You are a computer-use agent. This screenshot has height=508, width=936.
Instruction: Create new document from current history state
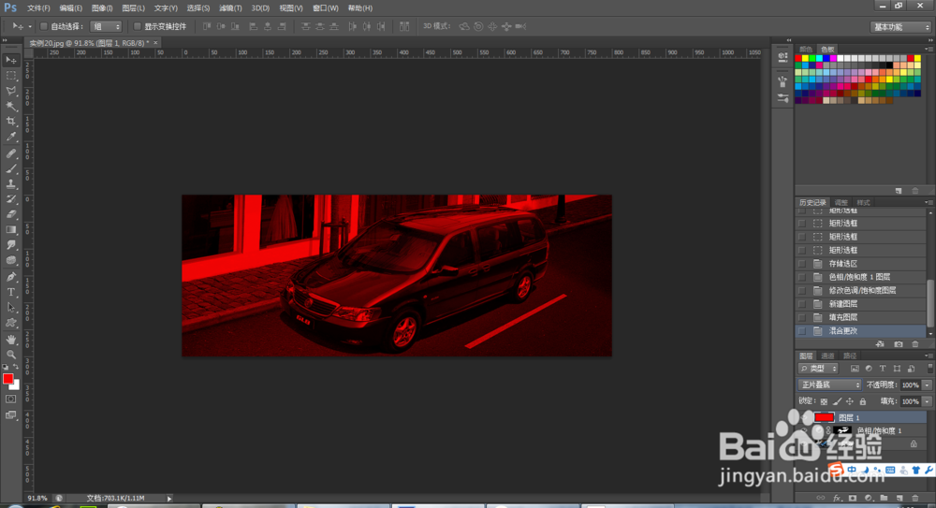click(x=880, y=344)
